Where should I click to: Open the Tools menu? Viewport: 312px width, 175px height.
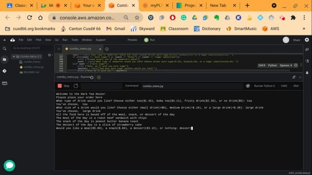pyautogui.click(x=75, y=40)
